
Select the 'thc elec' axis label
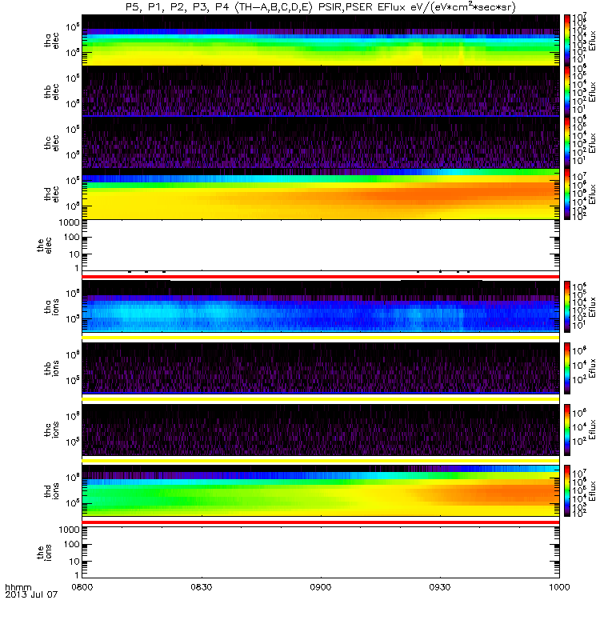[x=52, y=143]
